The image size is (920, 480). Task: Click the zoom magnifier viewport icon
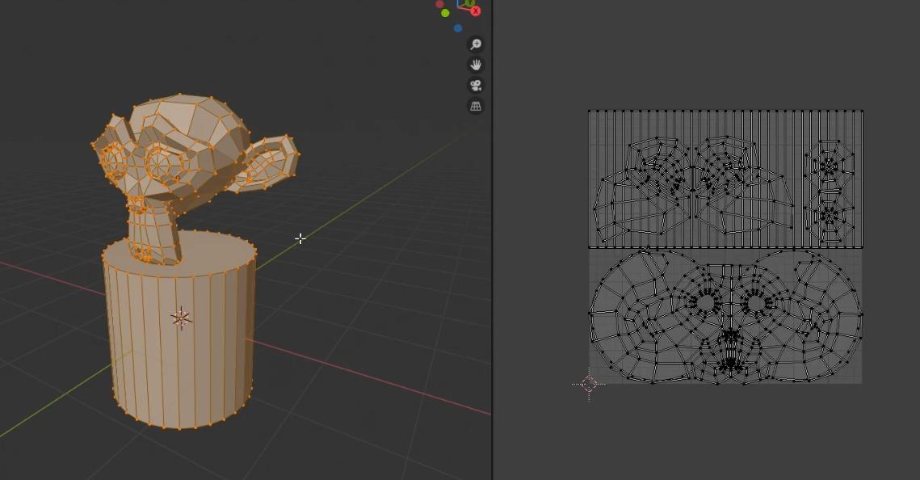[475, 44]
